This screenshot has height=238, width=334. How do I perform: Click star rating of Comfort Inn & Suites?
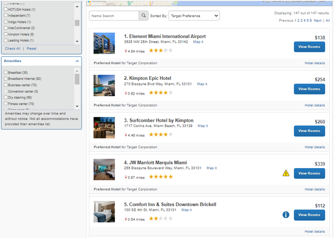pyautogui.click(x=161, y=218)
